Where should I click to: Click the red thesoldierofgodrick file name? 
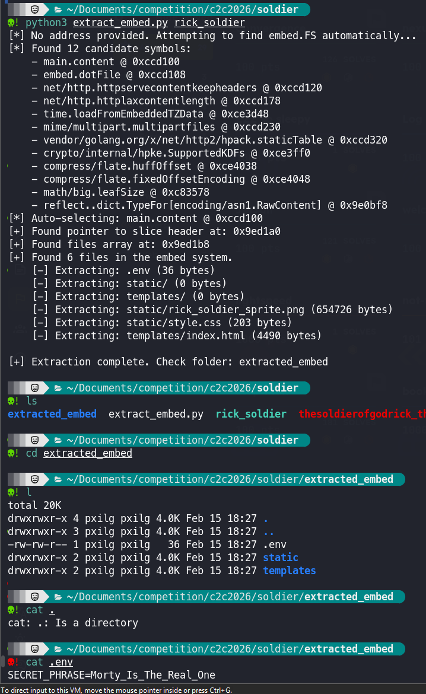(x=362, y=414)
